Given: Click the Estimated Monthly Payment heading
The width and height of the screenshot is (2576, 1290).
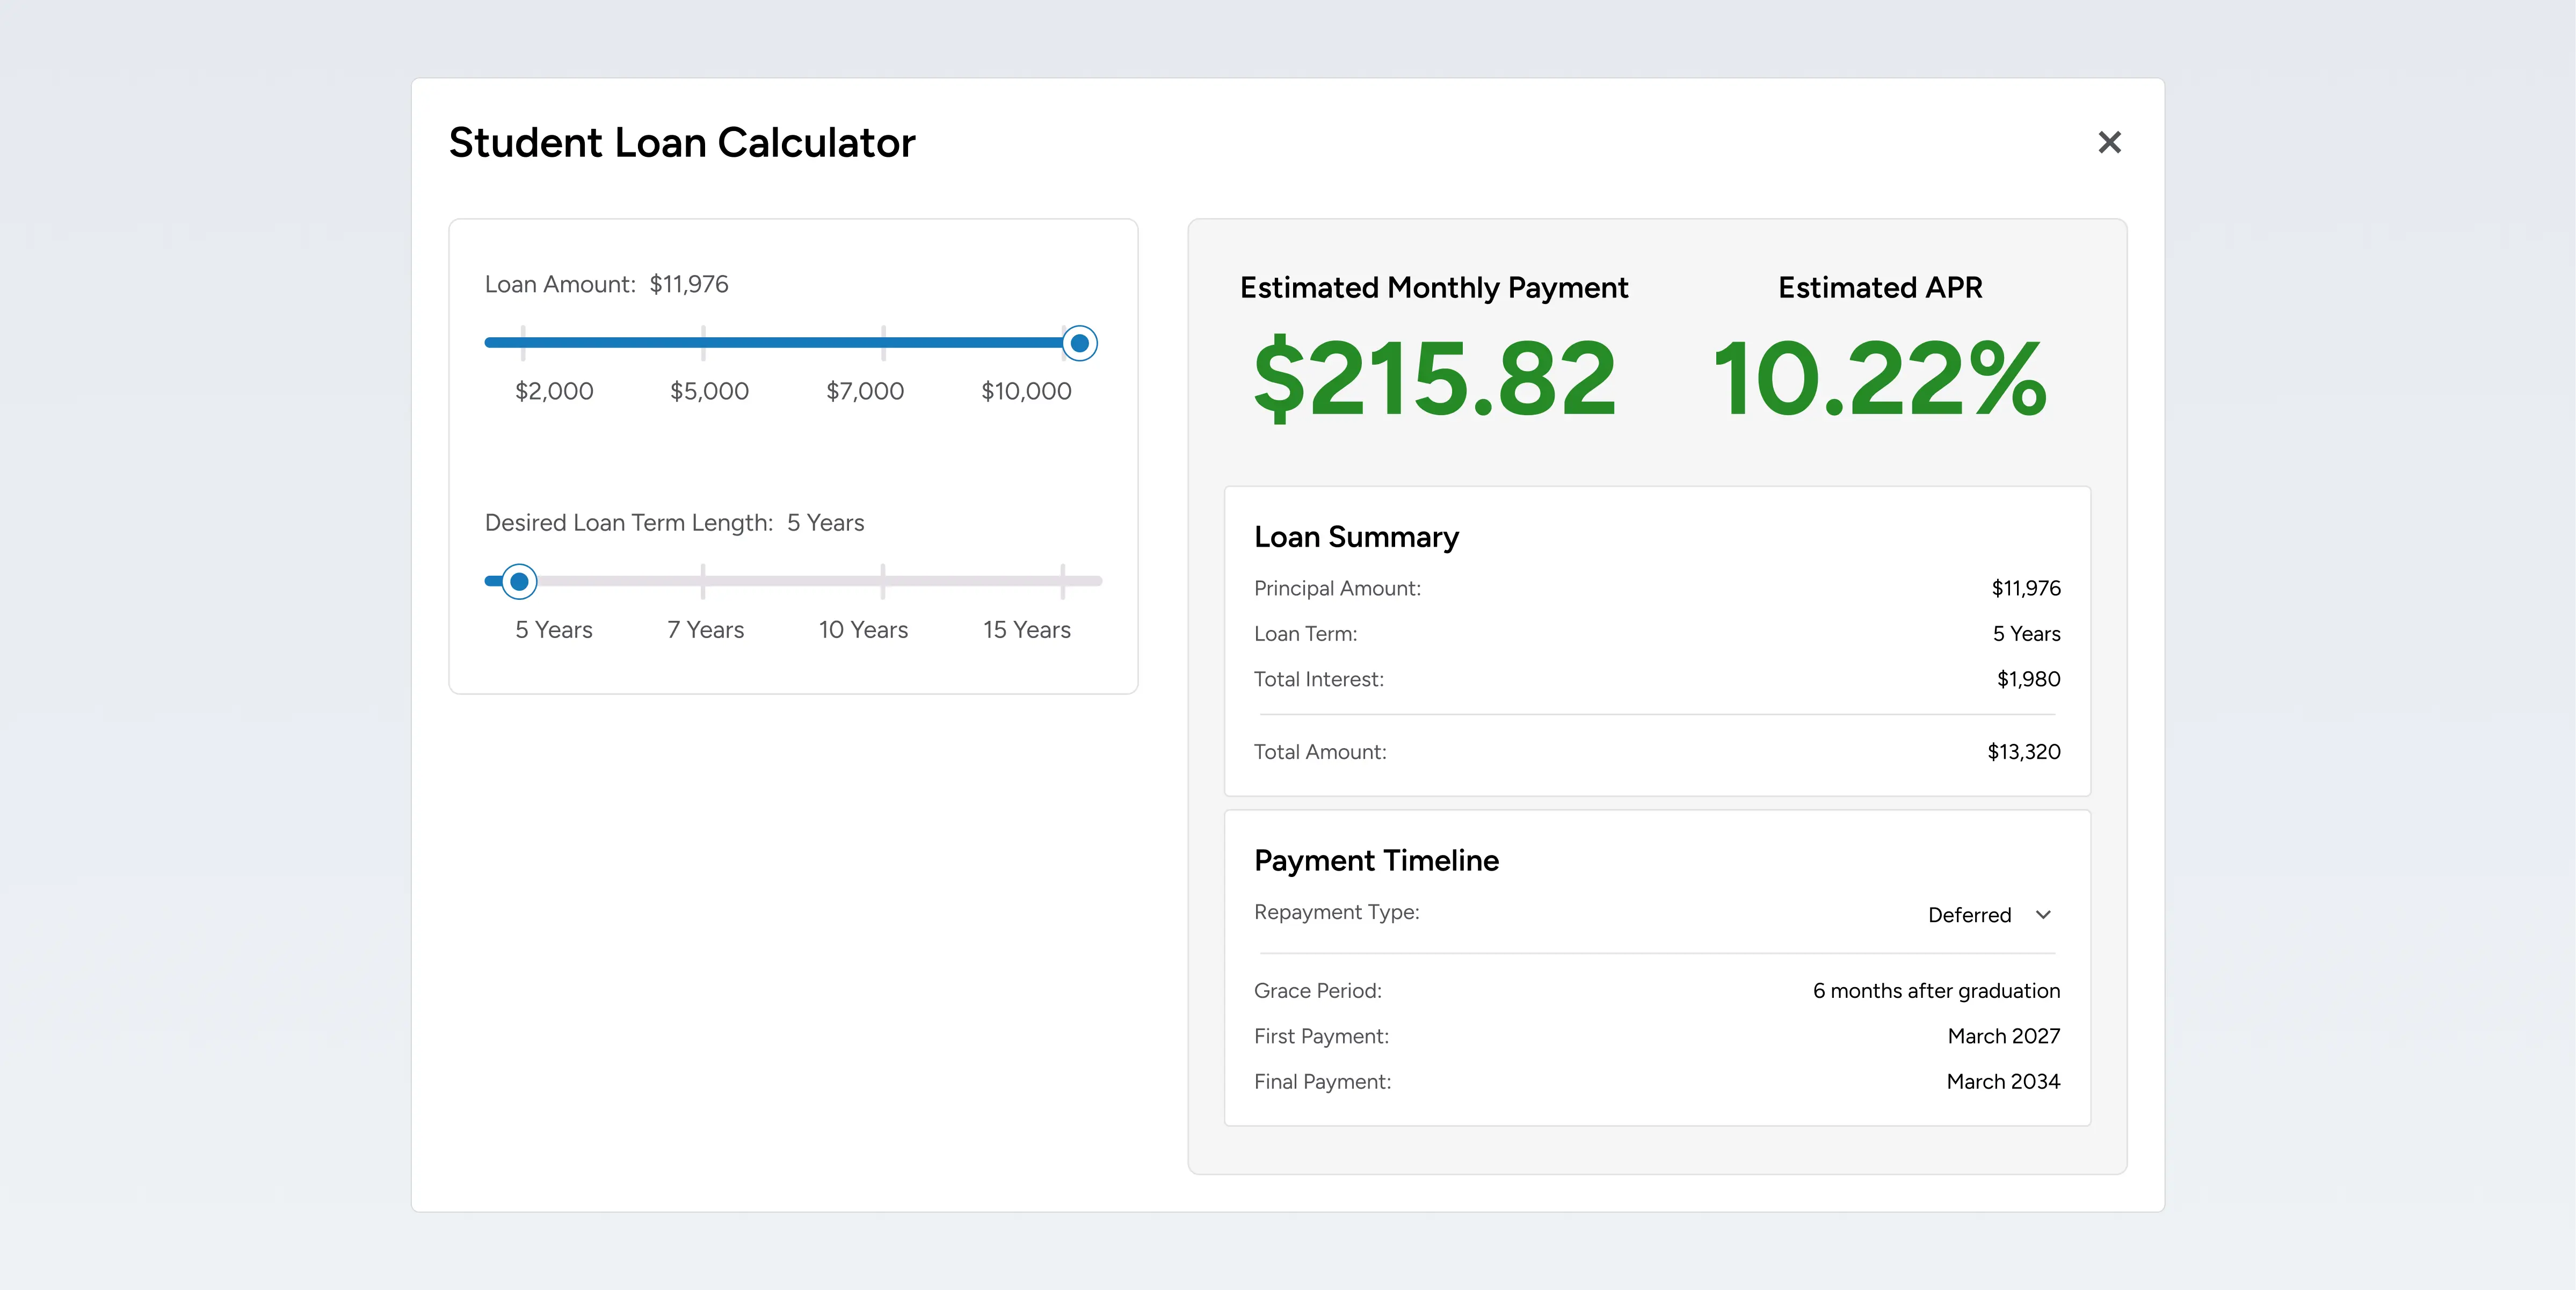Looking at the screenshot, I should pos(1434,288).
